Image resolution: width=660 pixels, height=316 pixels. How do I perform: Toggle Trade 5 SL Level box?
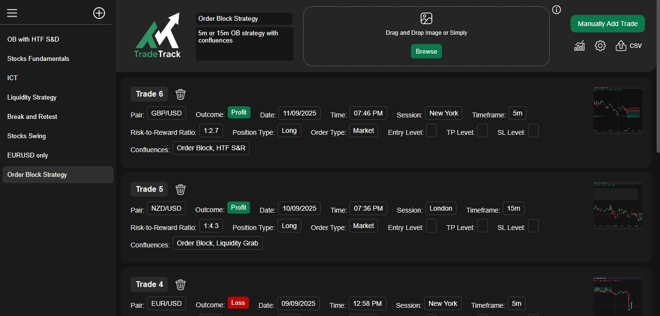click(x=533, y=226)
